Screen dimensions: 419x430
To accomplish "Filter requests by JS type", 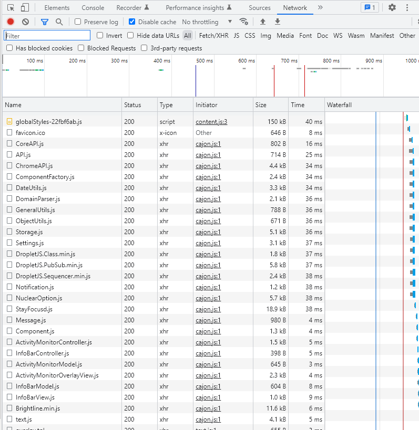I will (237, 36).
